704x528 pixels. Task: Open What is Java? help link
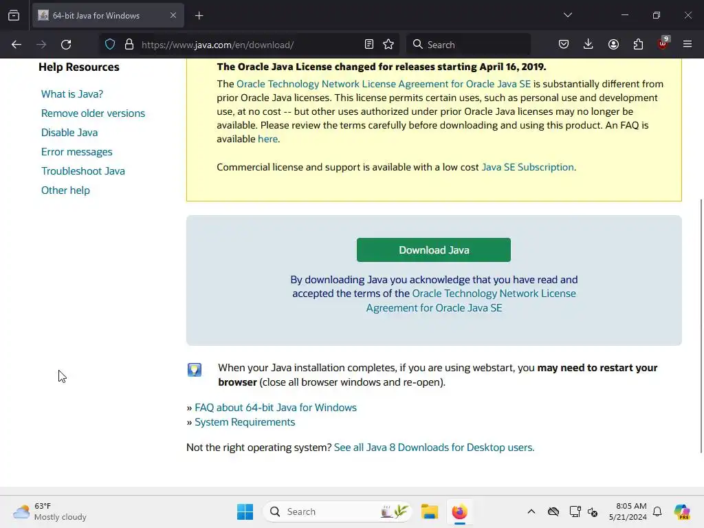[x=72, y=94]
